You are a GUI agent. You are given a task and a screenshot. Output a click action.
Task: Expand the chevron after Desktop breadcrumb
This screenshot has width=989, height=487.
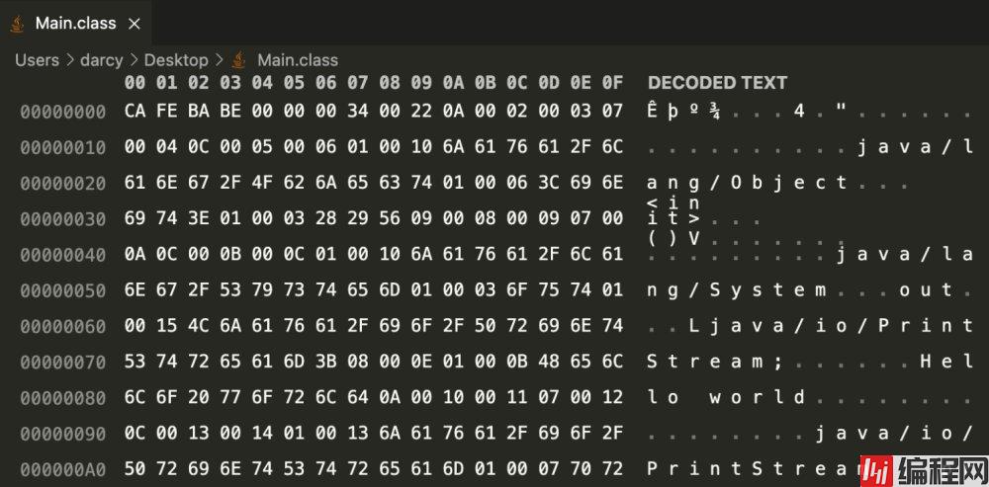point(219,60)
